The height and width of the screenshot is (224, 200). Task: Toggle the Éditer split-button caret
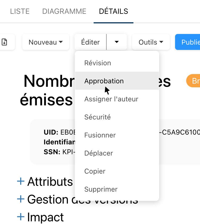[x=117, y=42]
